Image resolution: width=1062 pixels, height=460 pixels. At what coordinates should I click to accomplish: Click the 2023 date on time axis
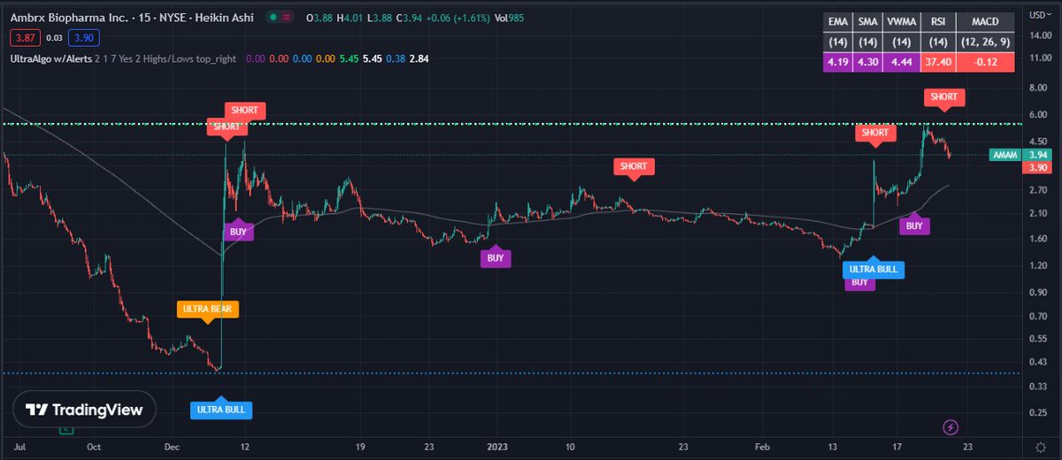point(496,448)
